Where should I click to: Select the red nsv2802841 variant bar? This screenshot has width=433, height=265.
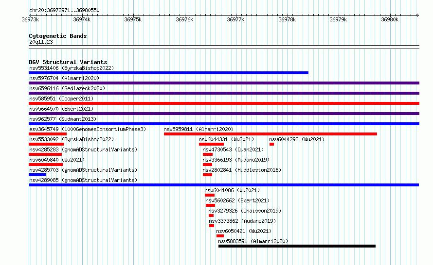207,175
